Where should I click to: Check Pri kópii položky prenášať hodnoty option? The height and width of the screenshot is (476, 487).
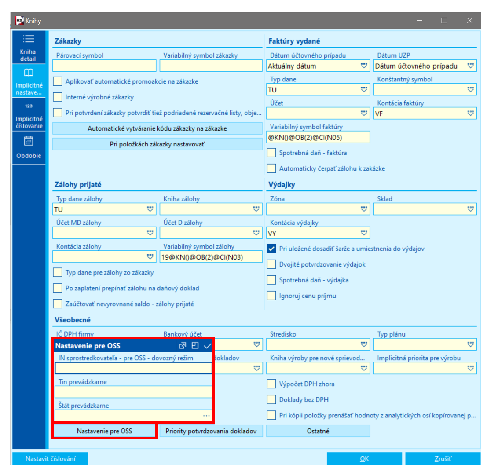(x=271, y=415)
